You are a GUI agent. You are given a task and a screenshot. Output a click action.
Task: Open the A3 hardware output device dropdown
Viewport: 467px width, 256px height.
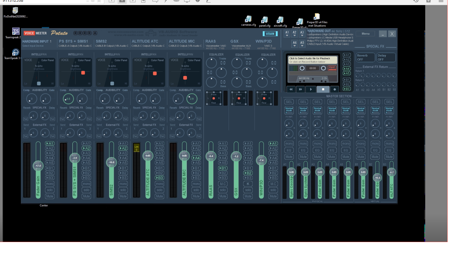tap(302, 34)
